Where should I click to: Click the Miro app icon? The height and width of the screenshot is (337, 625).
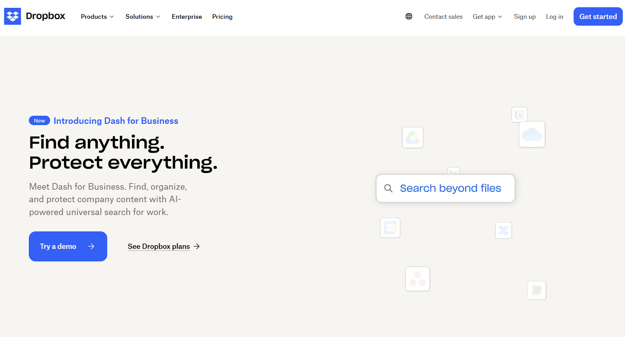click(537, 291)
